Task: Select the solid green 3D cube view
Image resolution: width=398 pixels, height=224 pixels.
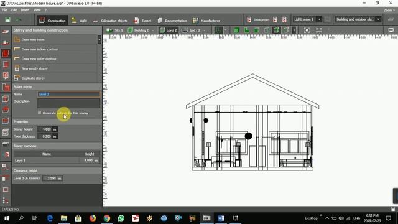Action: coord(236,30)
